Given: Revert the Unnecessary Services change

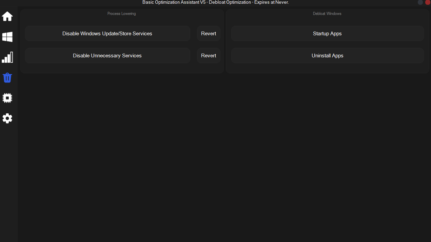Looking at the screenshot, I should point(209,56).
